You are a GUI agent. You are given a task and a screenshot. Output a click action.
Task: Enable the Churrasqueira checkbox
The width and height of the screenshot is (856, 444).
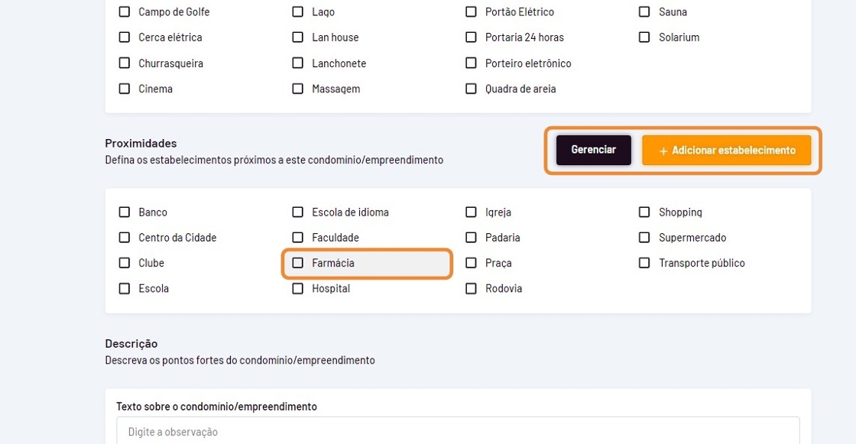coord(125,63)
